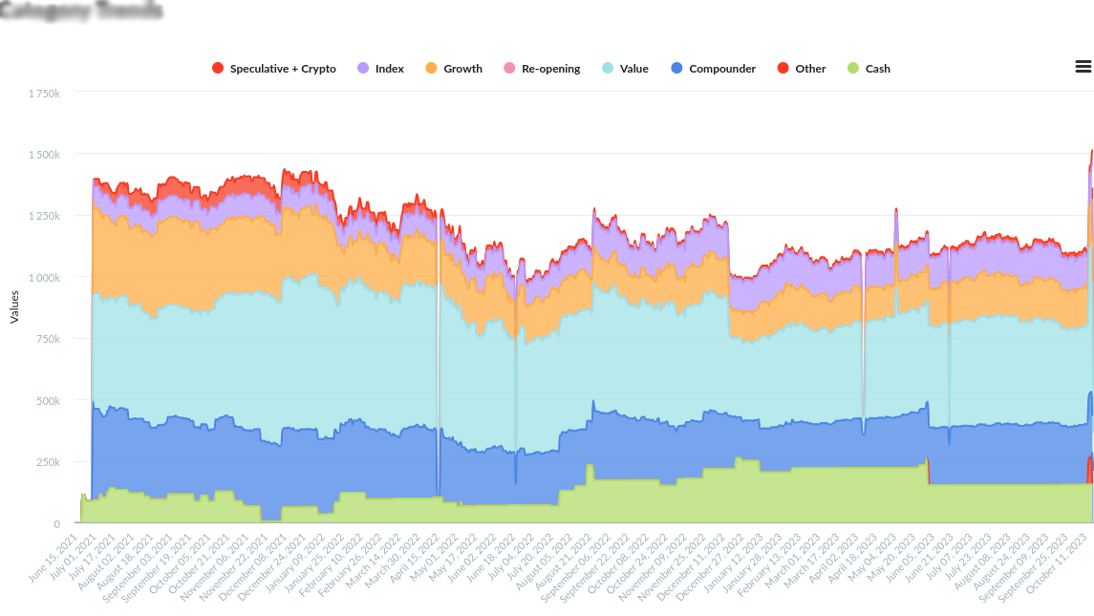Click the Value light-blue legend dot
Screen dimensions: 1094x616
coord(608,69)
